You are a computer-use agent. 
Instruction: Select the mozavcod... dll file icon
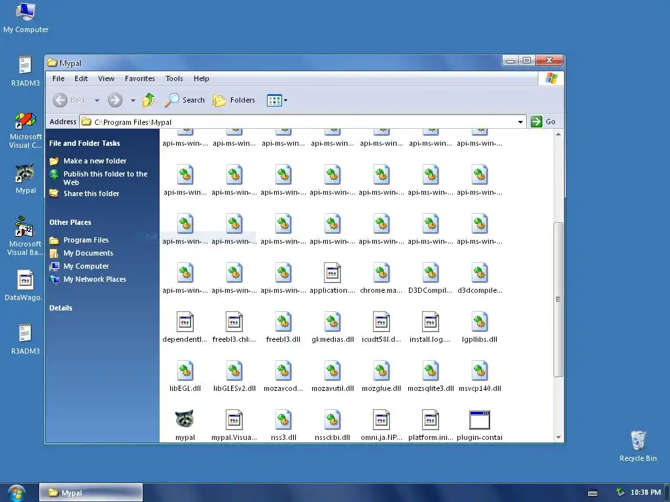283,371
